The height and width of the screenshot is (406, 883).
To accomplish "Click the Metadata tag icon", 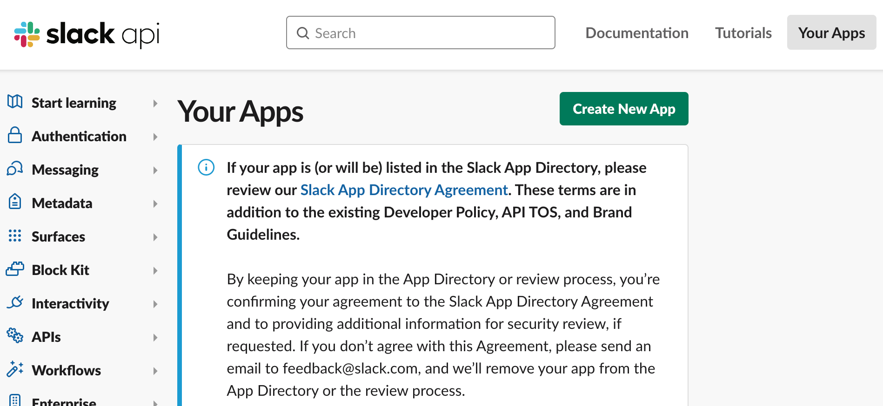I will [x=15, y=202].
